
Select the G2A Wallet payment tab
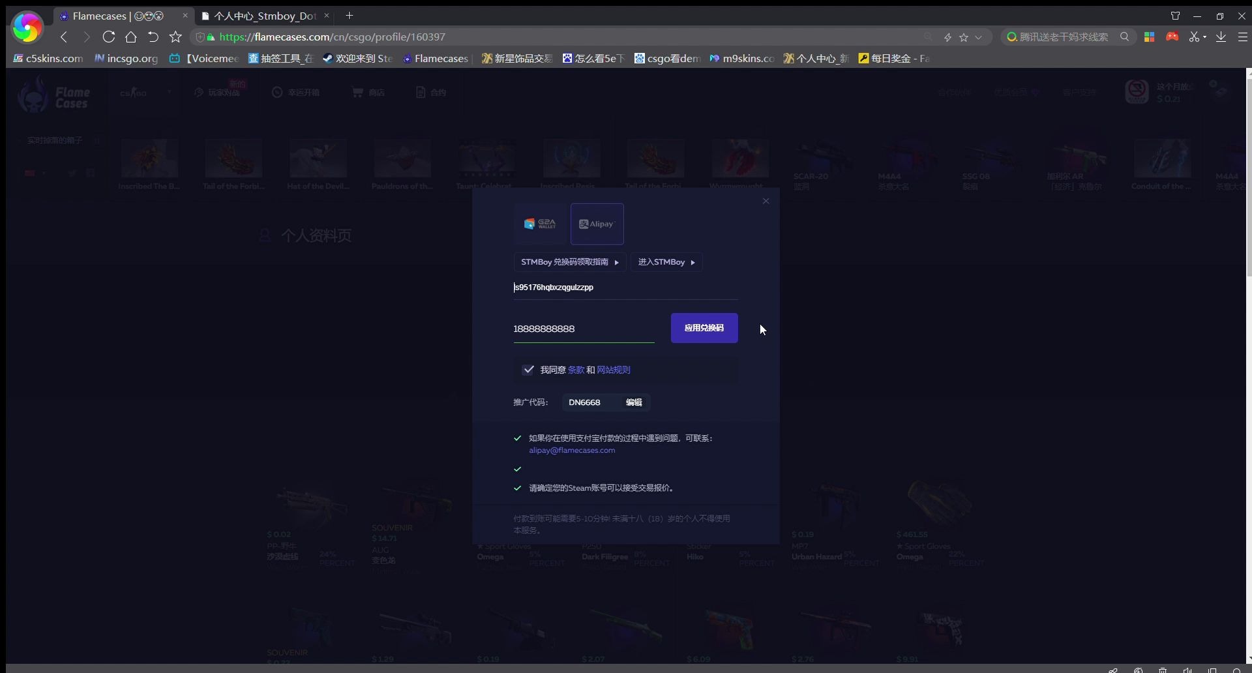(x=541, y=224)
